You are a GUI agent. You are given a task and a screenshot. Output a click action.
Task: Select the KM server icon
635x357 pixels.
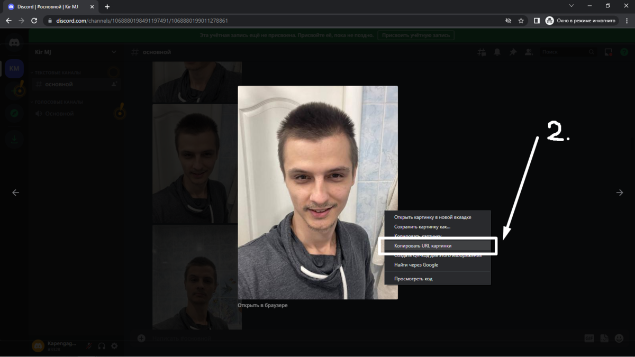14,69
